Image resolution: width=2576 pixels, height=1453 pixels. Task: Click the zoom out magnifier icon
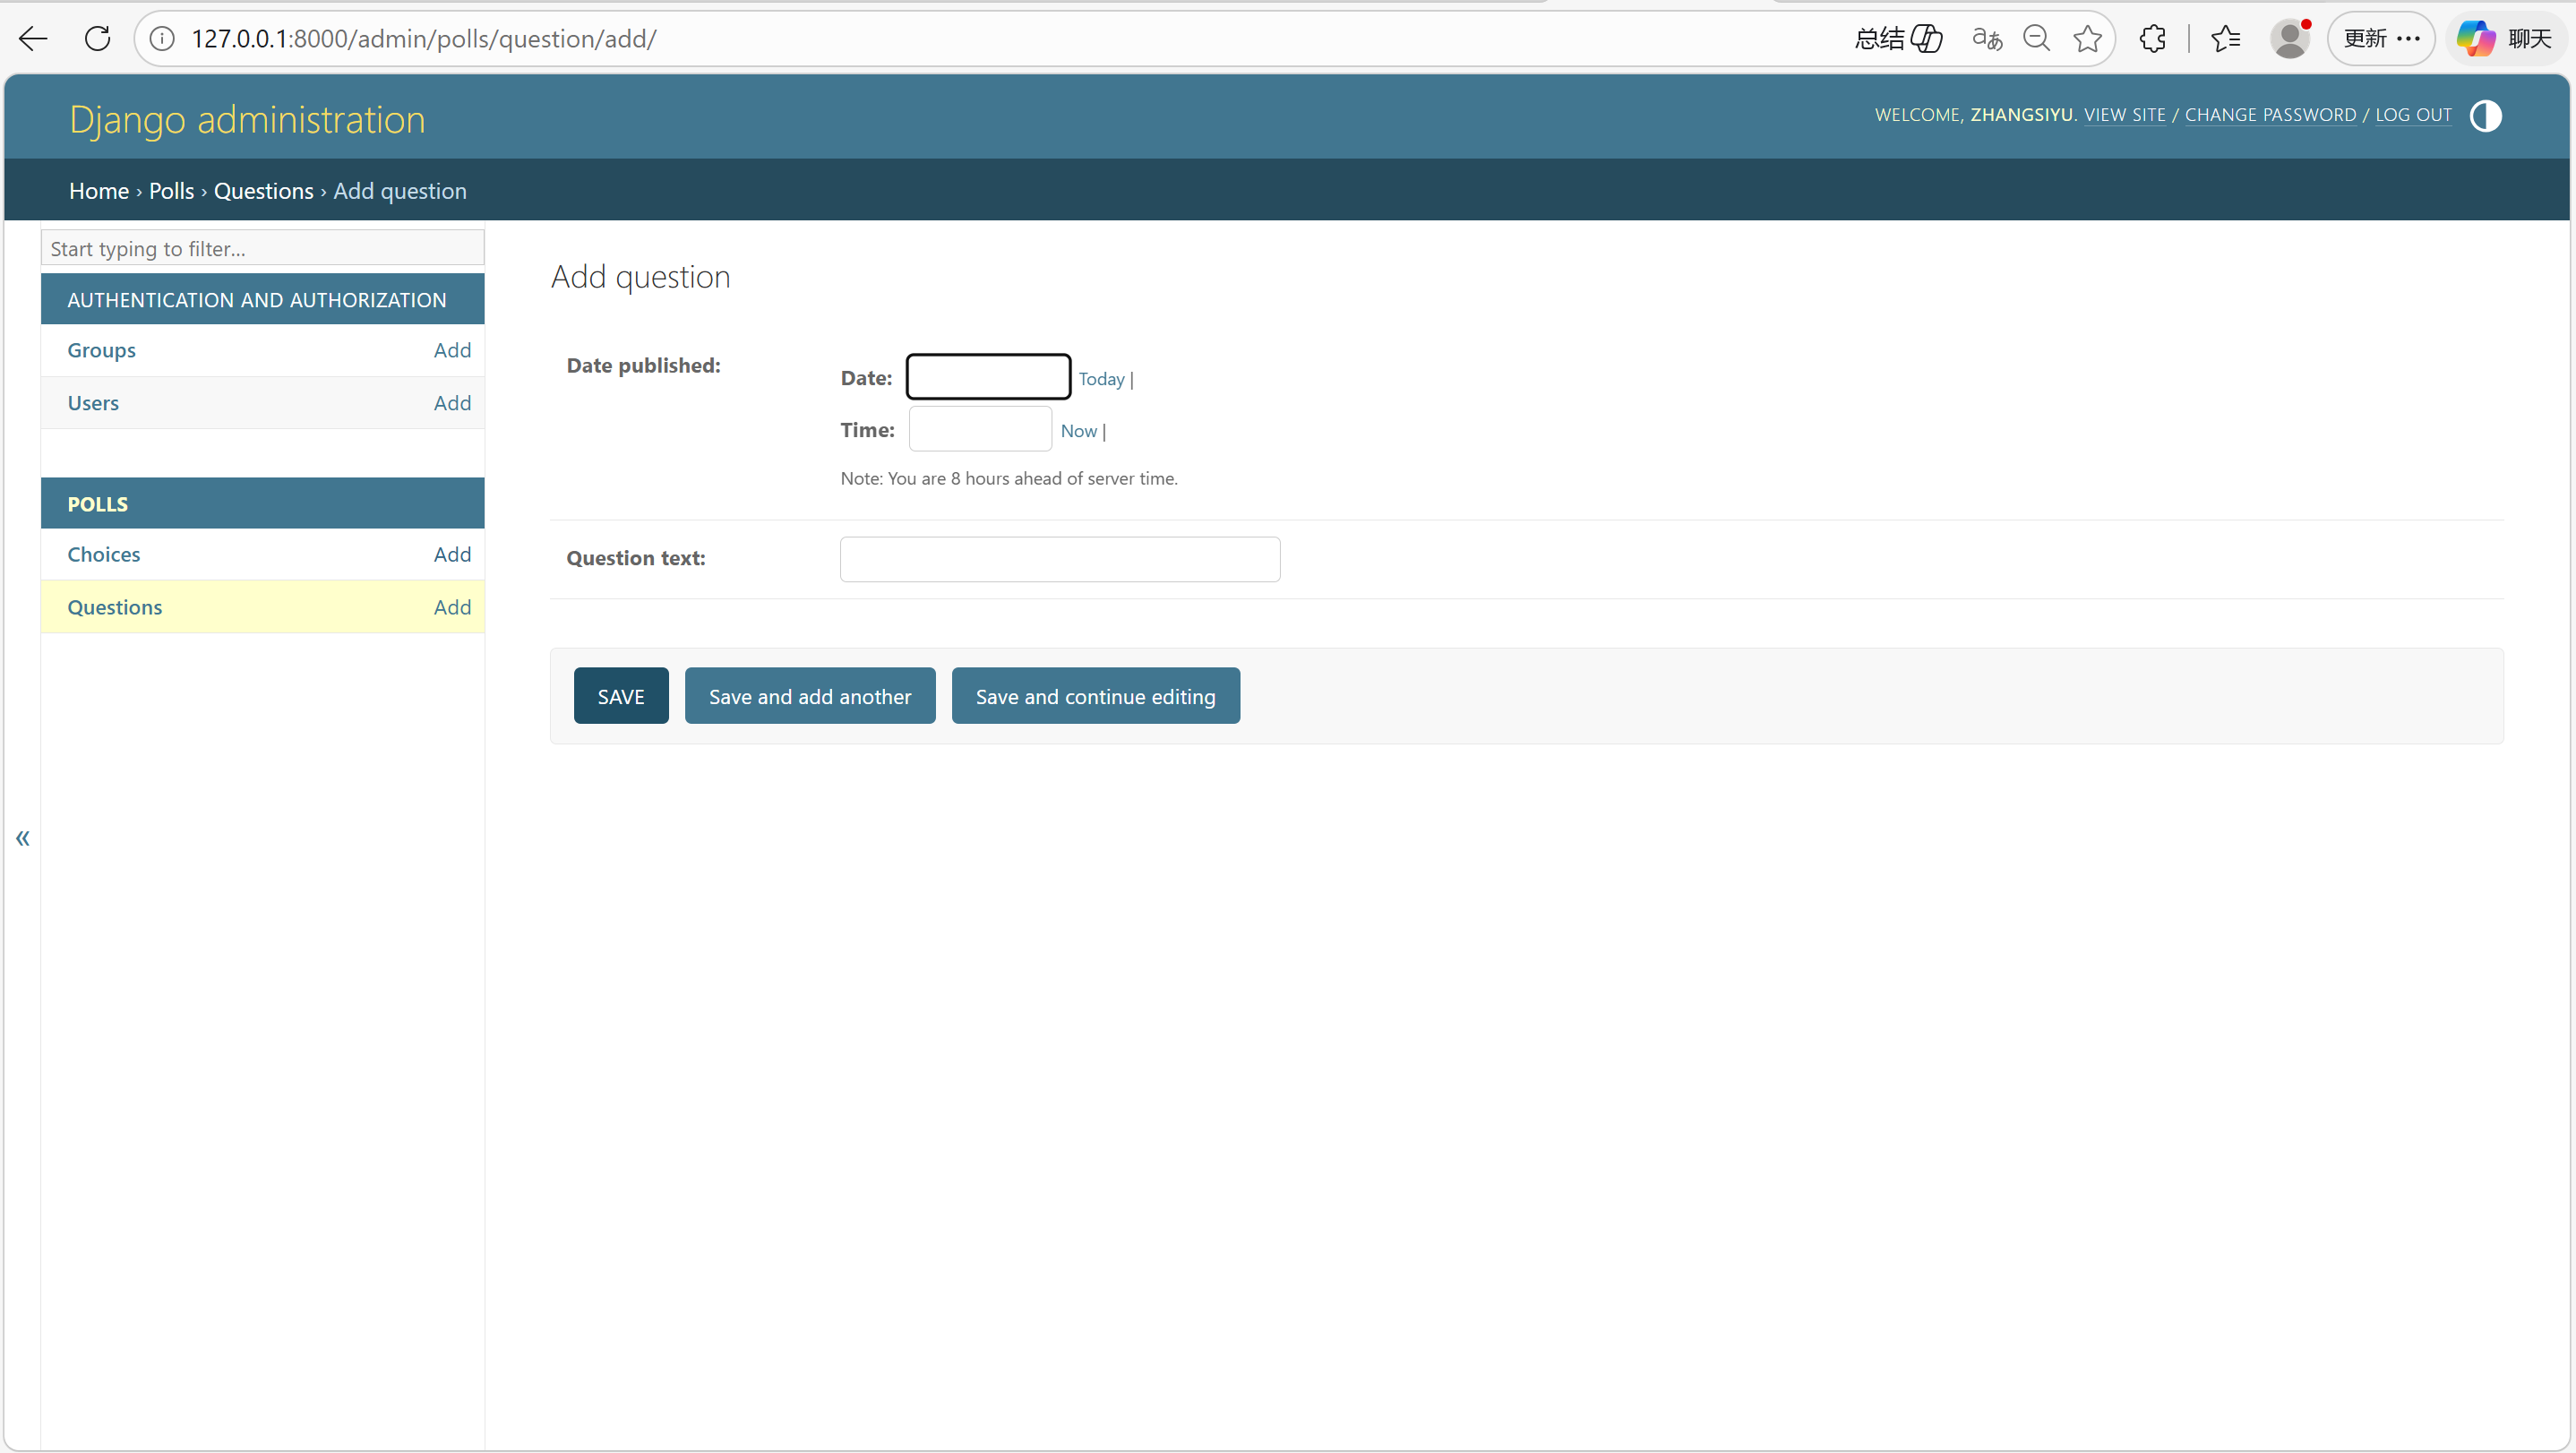click(2036, 39)
